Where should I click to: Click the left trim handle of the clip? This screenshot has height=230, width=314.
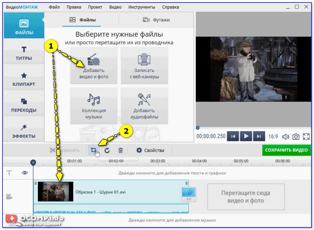[35, 183]
